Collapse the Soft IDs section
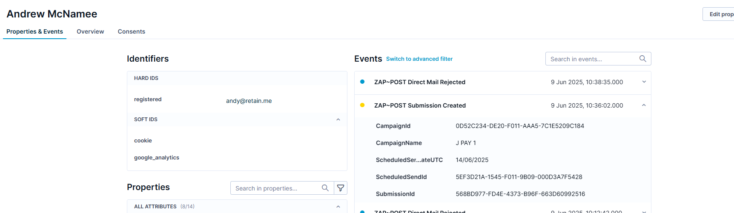Image resolution: width=734 pixels, height=213 pixels. pos(338,119)
